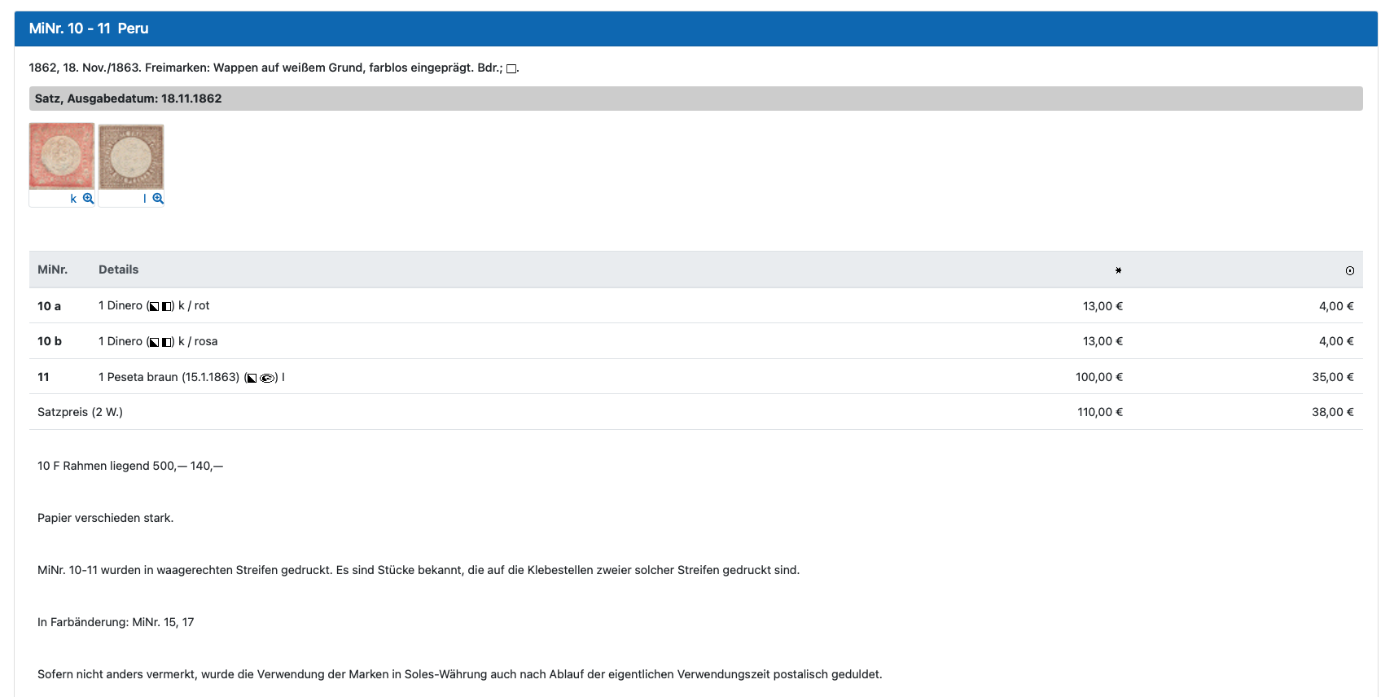Image resolution: width=1394 pixels, height=697 pixels.
Task: Click the used circle symbol column header
Action: pos(1349,270)
